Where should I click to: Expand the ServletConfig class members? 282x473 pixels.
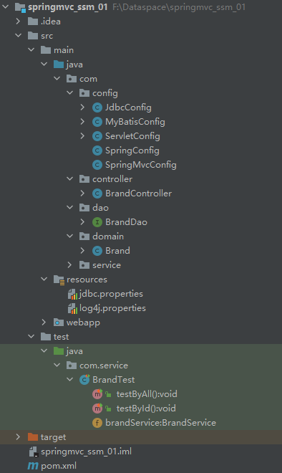(82, 135)
